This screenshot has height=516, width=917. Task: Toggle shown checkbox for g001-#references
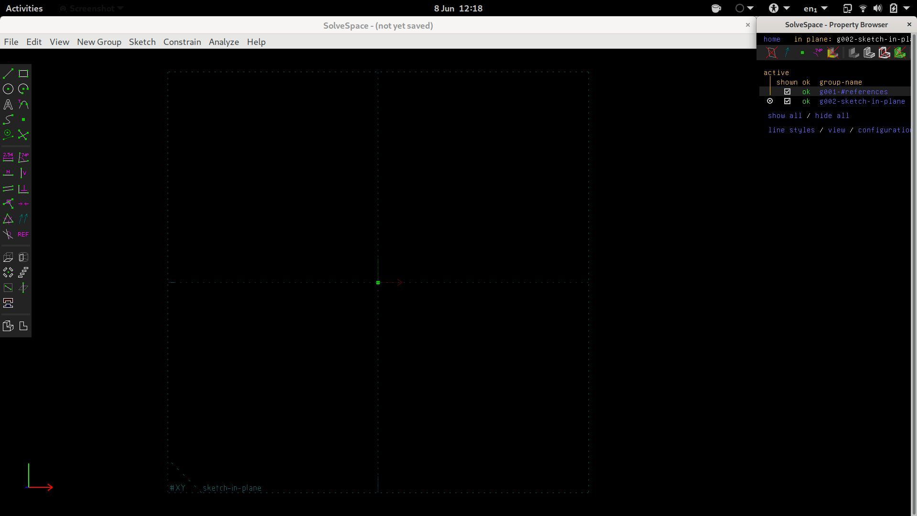point(787,91)
